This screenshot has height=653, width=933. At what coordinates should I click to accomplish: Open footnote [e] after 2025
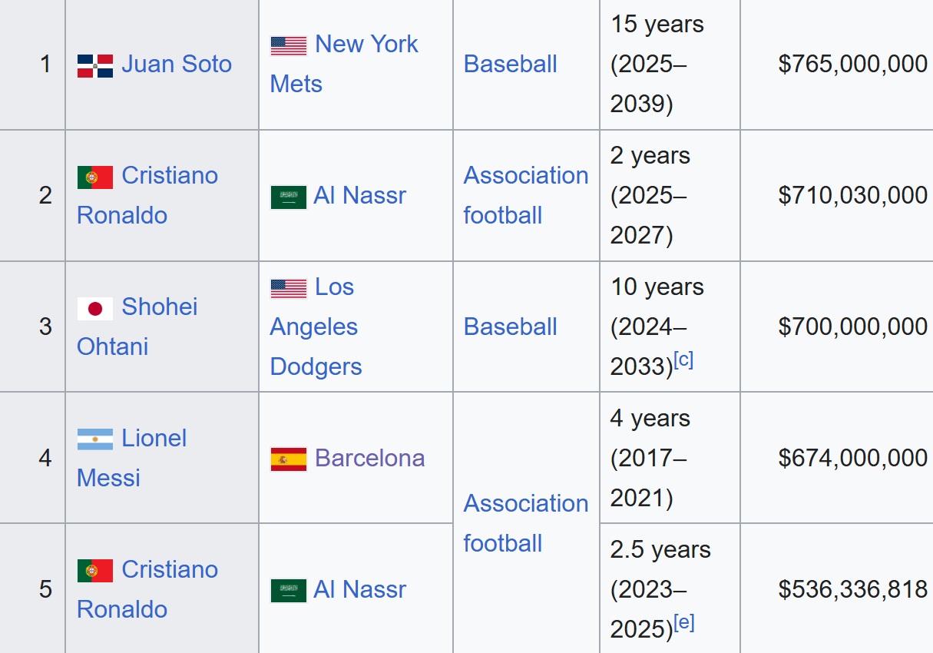click(x=684, y=623)
